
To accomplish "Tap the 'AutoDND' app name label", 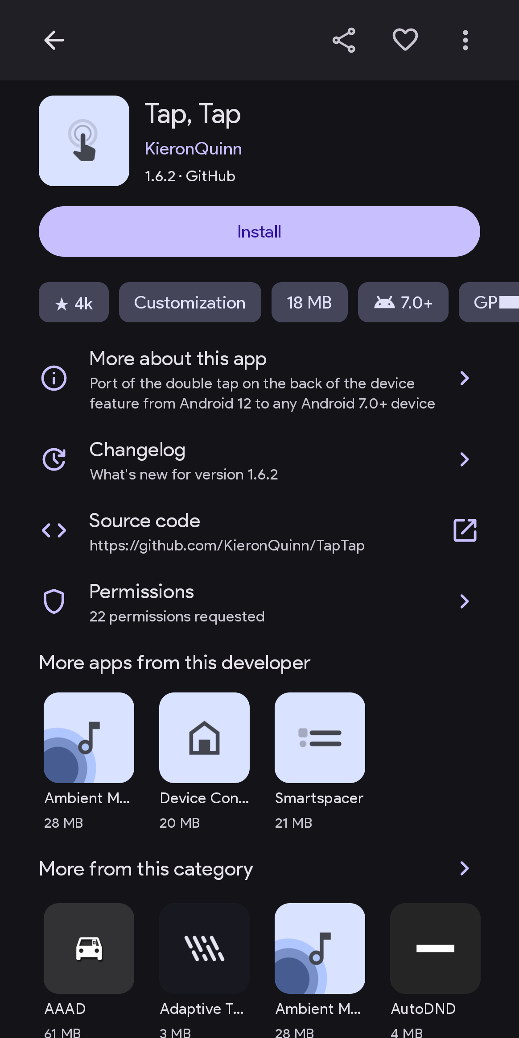I will coord(423,1009).
